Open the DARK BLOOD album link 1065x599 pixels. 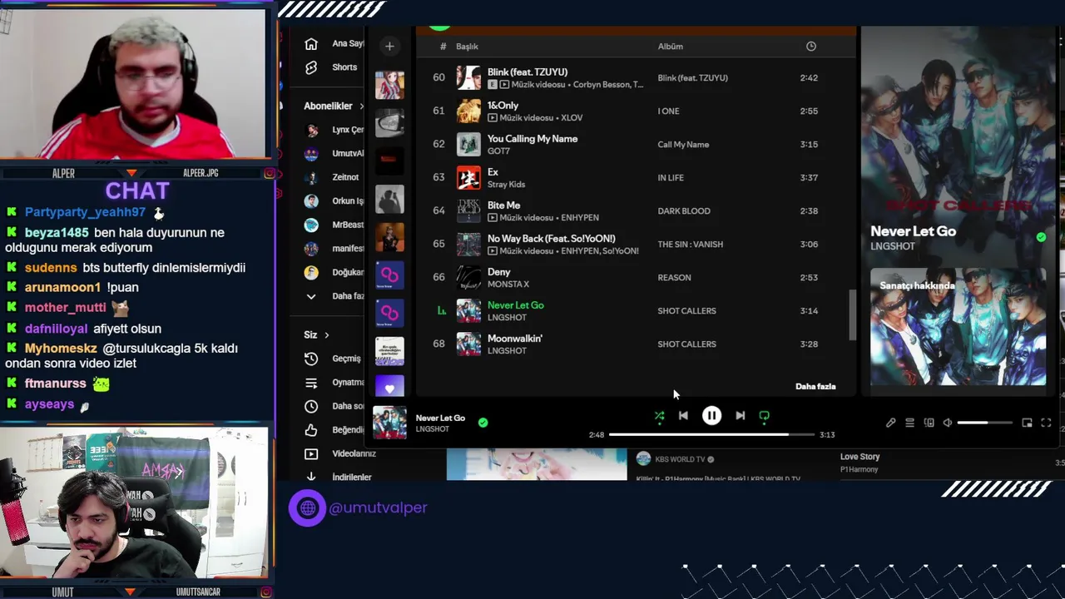(684, 211)
